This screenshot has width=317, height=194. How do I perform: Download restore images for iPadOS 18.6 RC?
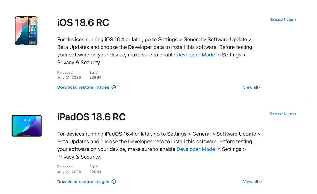[83, 182]
